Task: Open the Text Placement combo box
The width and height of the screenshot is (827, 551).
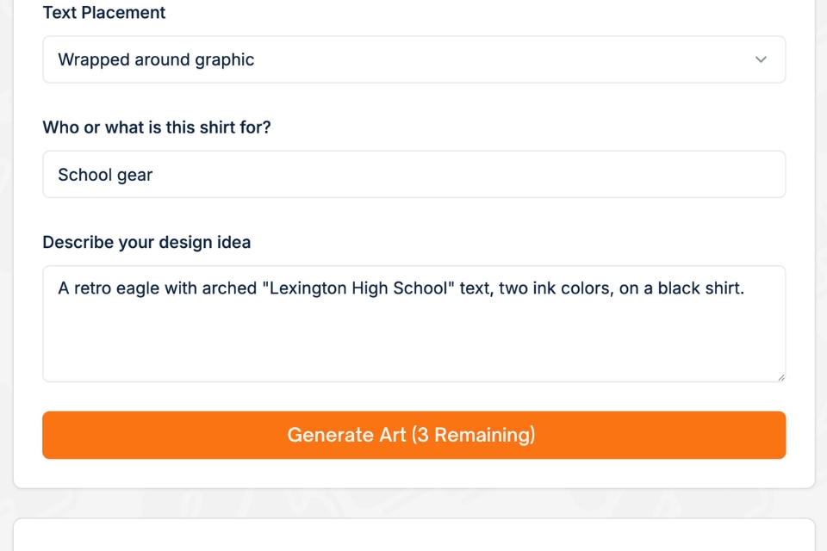Action: click(x=413, y=59)
